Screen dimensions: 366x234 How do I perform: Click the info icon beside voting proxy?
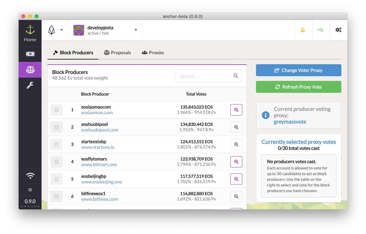pos(266,115)
